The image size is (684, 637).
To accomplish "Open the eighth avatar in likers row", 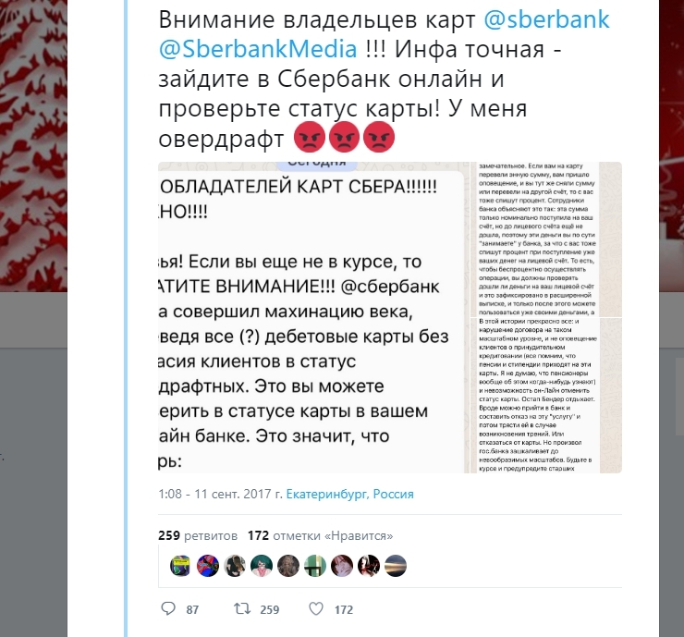I will (x=369, y=566).
